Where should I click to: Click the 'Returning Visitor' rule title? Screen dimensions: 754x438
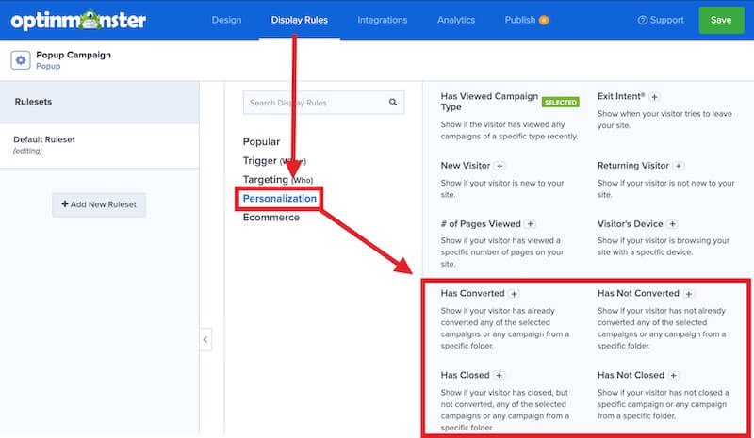[x=632, y=166]
